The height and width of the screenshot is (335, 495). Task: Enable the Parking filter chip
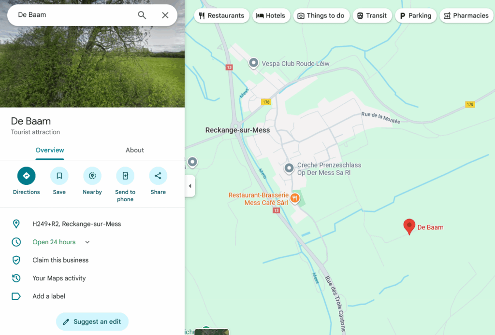click(416, 15)
